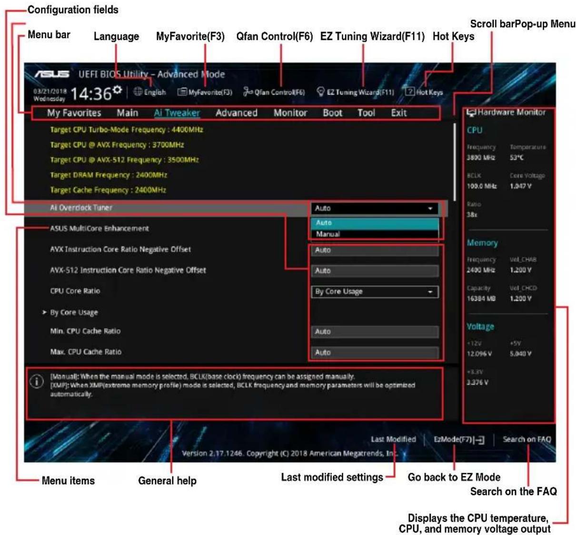Select the Ai Overclock Tuner row label
The height and width of the screenshot is (535, 576).
pyautogui.click(x=81, y=208)
